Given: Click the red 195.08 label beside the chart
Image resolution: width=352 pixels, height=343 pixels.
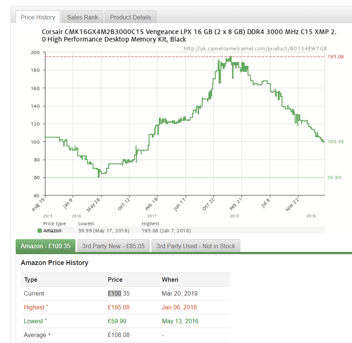Looking at the screenshot, I should tap(335, 57).
